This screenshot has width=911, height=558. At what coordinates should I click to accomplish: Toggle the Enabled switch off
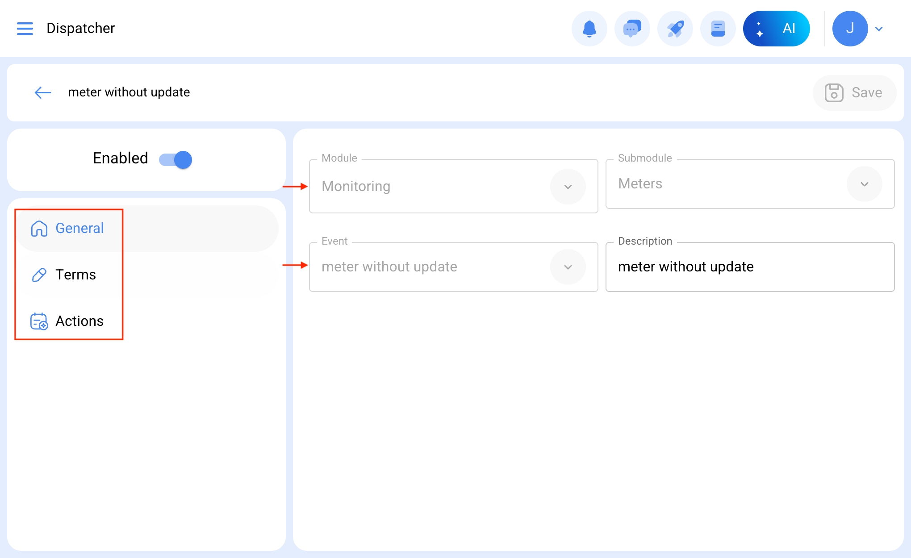pyautogui.click(x=176, y=159)
